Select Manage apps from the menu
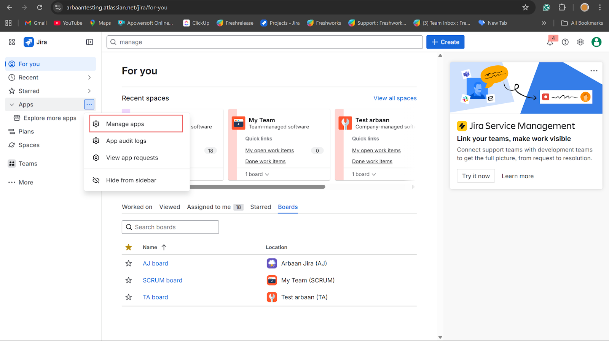 coord(136,124)
